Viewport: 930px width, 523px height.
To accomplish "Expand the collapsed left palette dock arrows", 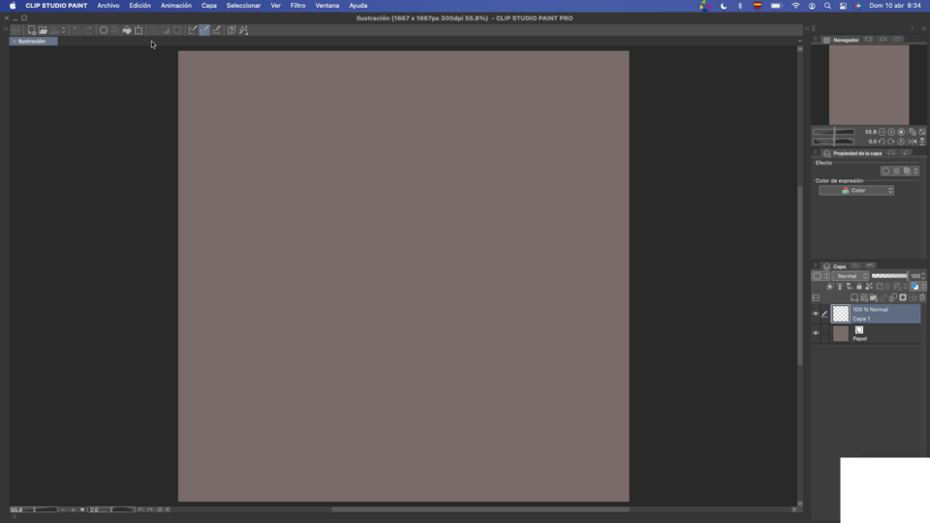I will [x=6, y=28].
